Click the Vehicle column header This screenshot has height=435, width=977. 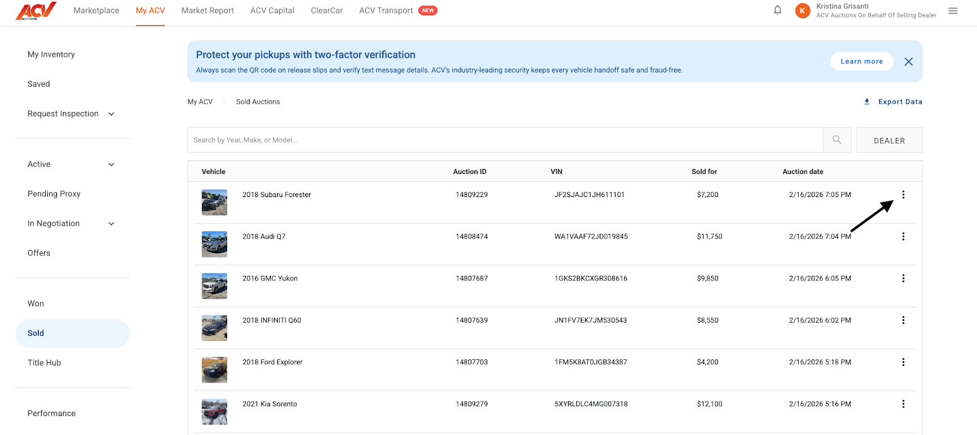(214, 172)
